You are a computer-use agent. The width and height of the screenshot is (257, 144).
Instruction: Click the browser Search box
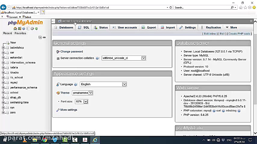203,7
